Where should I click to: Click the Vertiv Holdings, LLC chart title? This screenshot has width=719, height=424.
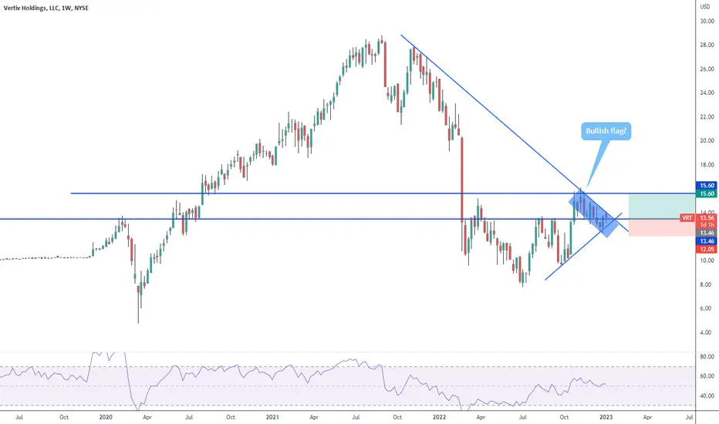pos(46,8)
